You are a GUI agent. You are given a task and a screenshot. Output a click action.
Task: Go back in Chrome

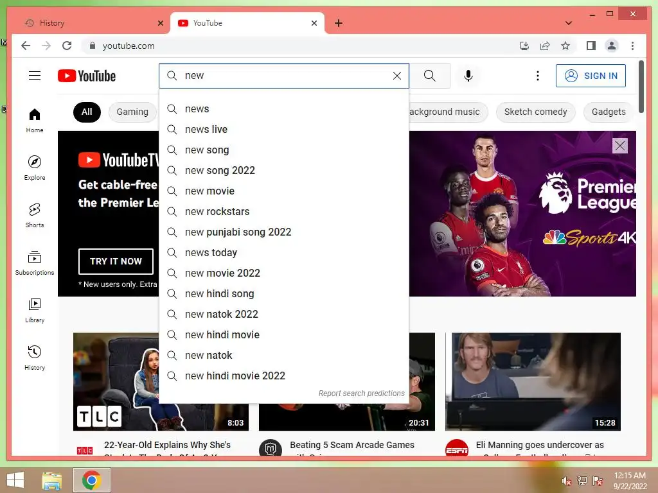click(x=26, y=46)
